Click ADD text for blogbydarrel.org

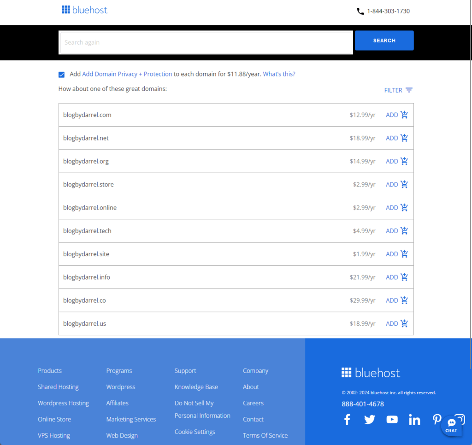[x=392, y=161]
